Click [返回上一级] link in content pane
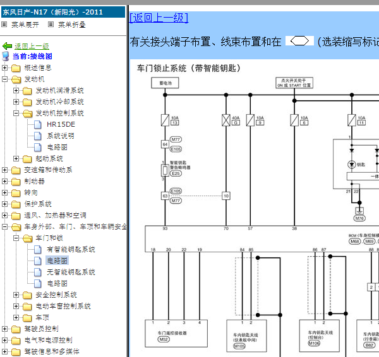Image resolution: width=379 pixels, height=357 pixels. [x=159, y=18]
